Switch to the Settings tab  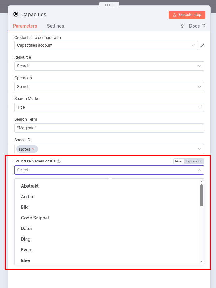click(x=56, y=26)
